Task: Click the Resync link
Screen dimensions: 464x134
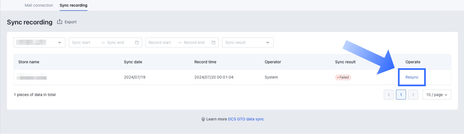Action: 412,77
